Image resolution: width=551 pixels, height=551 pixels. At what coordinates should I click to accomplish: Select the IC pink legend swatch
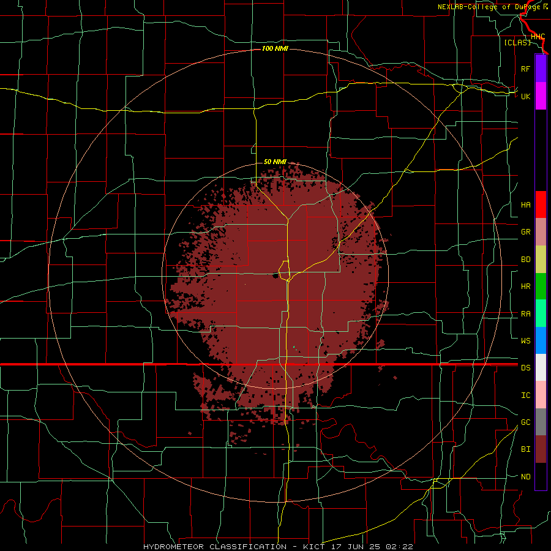(x=541, y=395)
